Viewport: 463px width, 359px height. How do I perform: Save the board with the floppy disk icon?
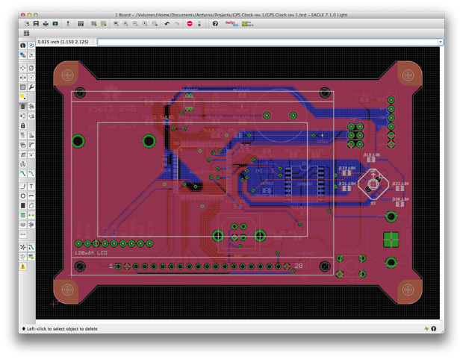click(x=36, y=24)
